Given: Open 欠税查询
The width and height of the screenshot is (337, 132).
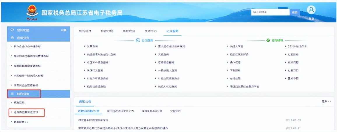Looking at the screenshot, I should coord(163,54).
